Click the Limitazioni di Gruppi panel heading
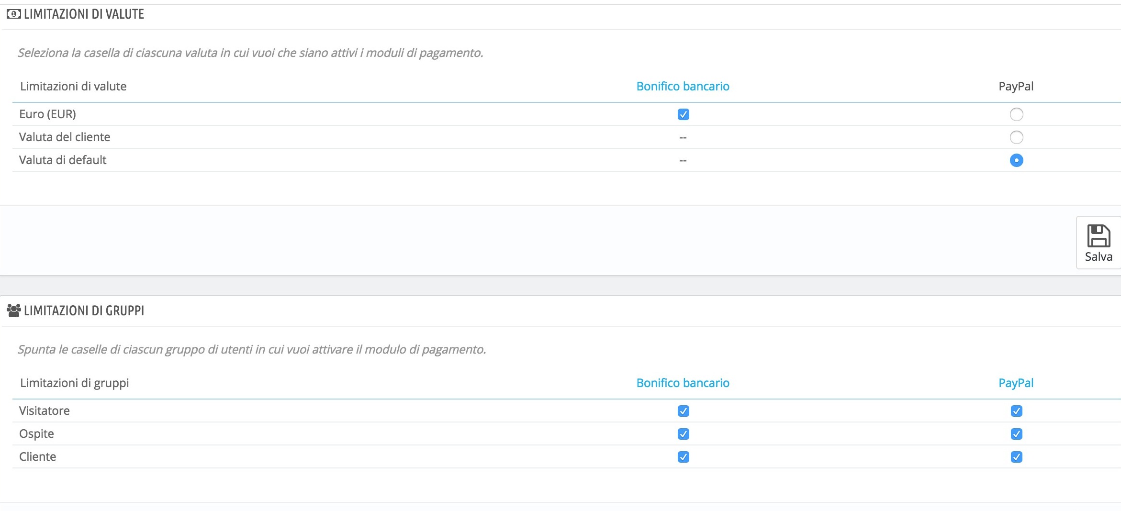1121x511 pixels. (x=84, y=311)
